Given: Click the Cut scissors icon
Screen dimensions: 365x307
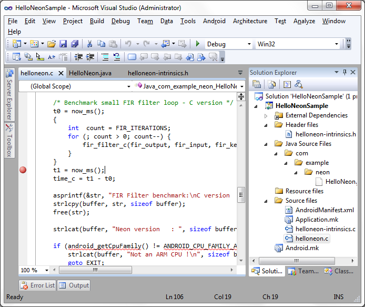Looking at the screenshot, I should 89,44.
